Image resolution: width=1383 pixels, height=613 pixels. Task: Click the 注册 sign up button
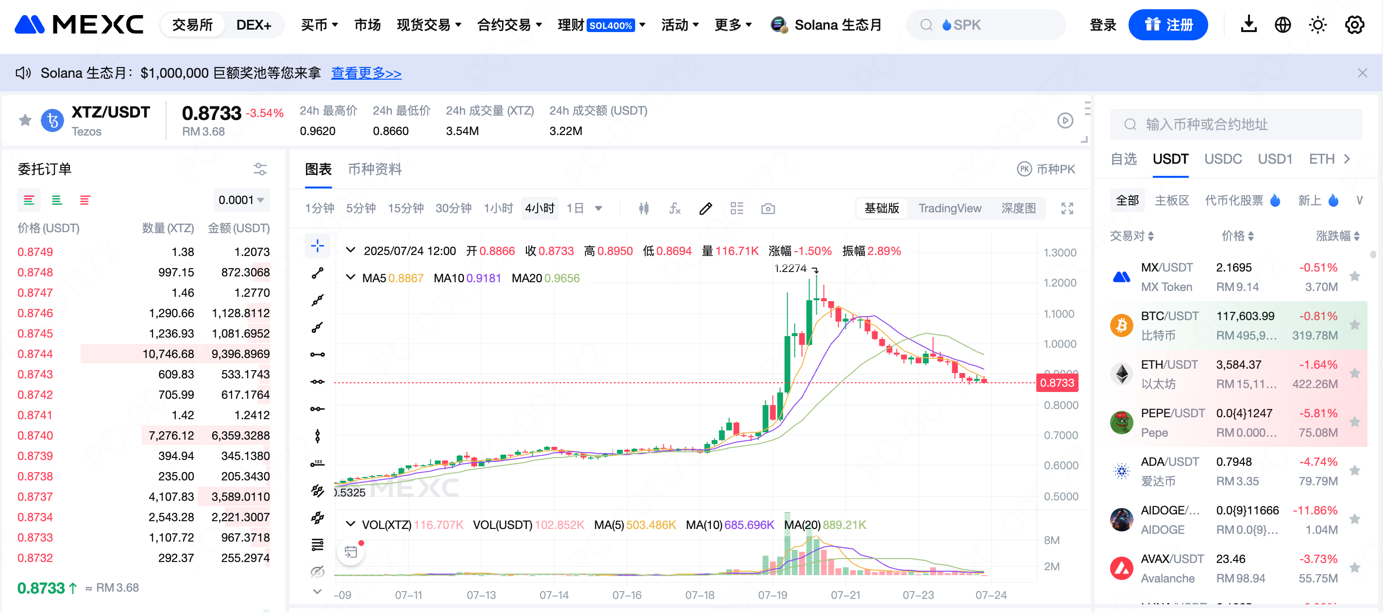pos(1168,25)
